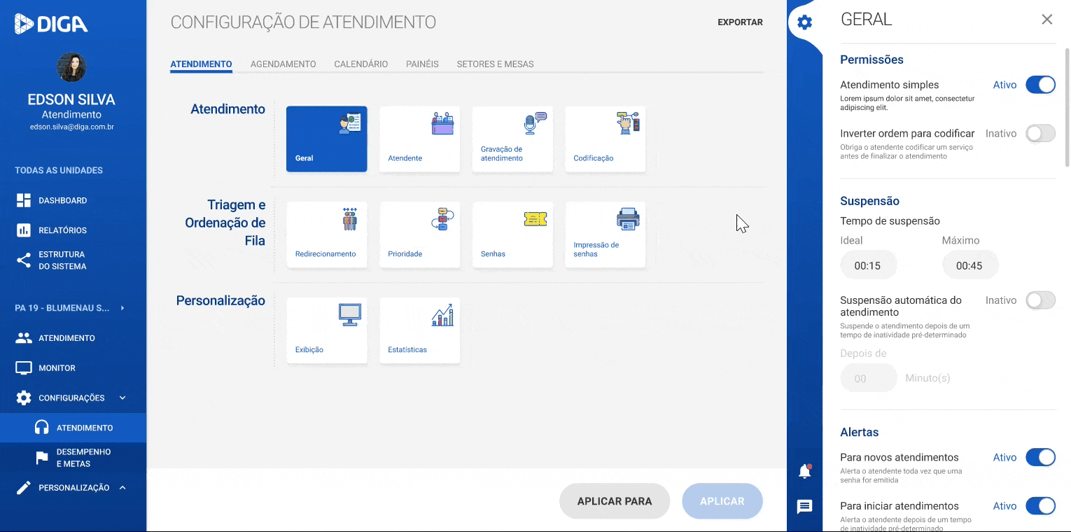The image size is (1071, 532).
Task: Open the Impressão de senhas card
Action: tap(605, 234)
